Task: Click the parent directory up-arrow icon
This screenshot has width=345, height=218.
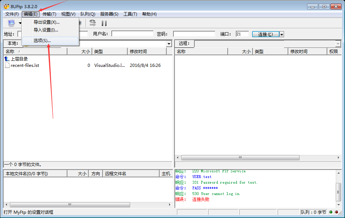Action: [x=7, y=59]
